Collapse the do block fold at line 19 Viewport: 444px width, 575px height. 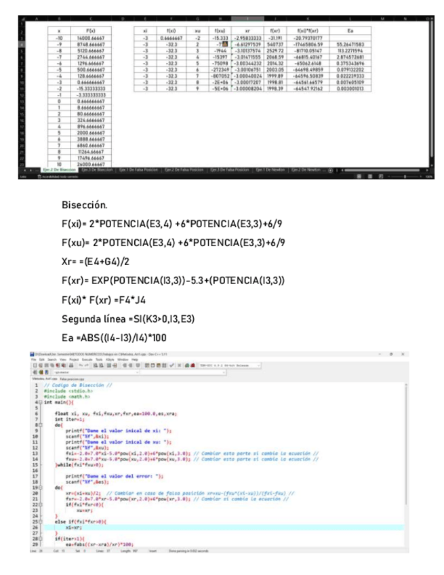41,488
